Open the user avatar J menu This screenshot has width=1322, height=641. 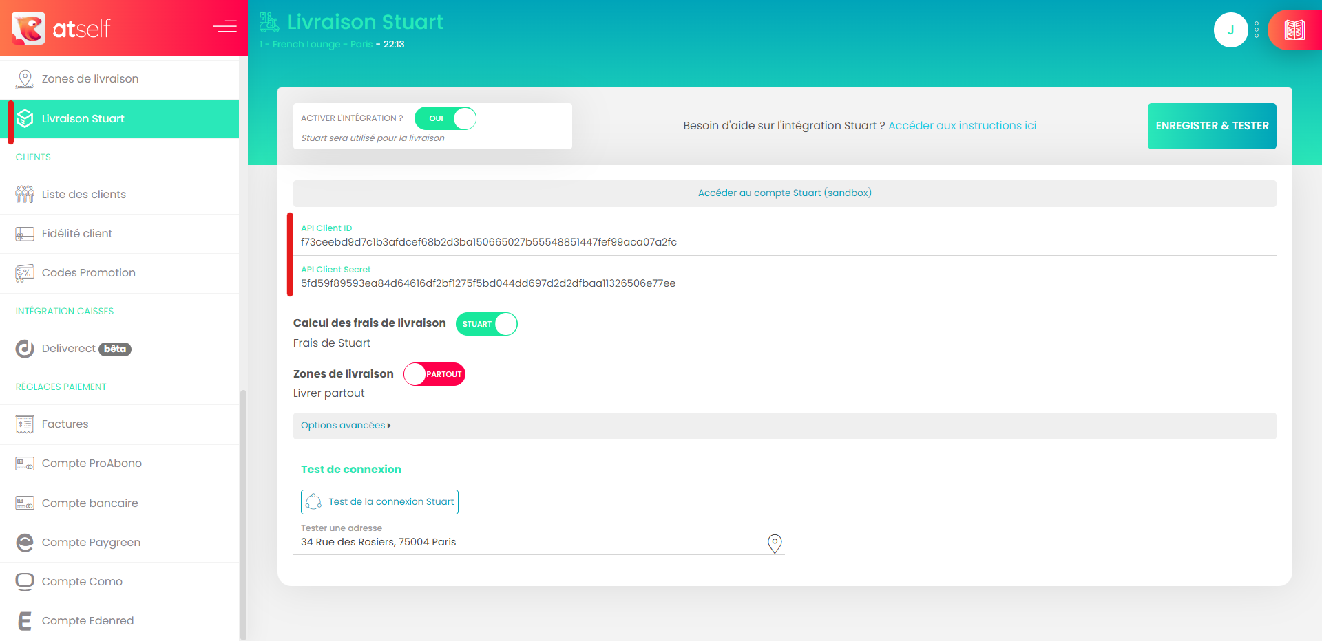[x=1230, y=30]
